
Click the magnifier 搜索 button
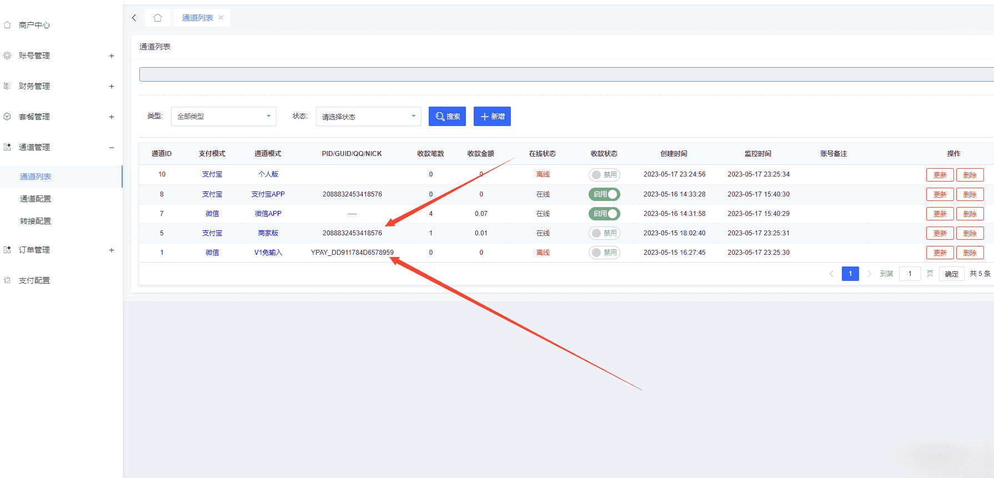(x=447, y=117)
